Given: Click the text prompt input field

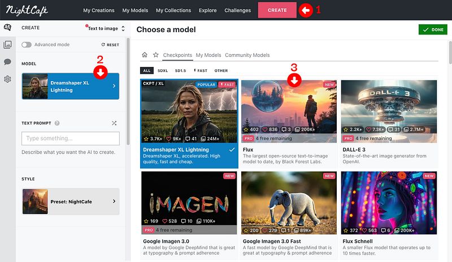Looking at the screenshot, I should tap(70, 139).
